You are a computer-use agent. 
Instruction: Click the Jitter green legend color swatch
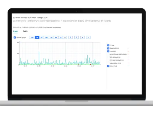click(128, 66)
